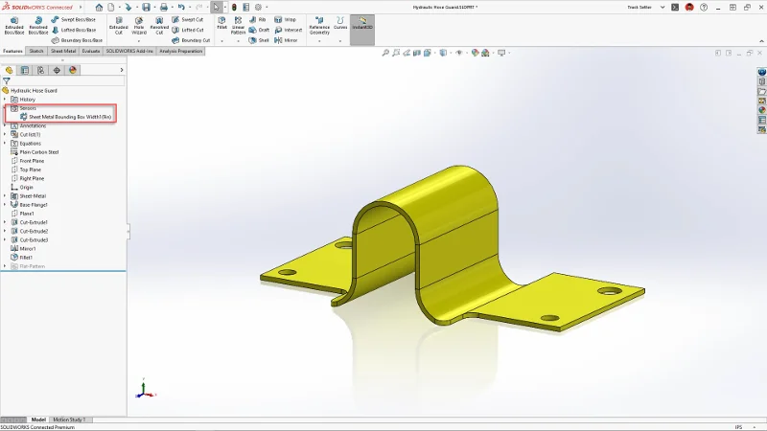
Task: Click the Zoom to Fit icon
Action: pos(385,54)
